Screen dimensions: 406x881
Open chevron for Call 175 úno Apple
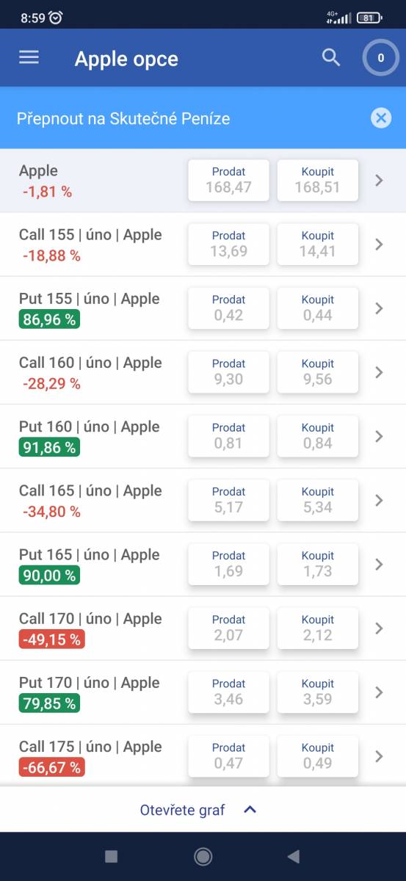pyautogui.click(x=379, y=756)
